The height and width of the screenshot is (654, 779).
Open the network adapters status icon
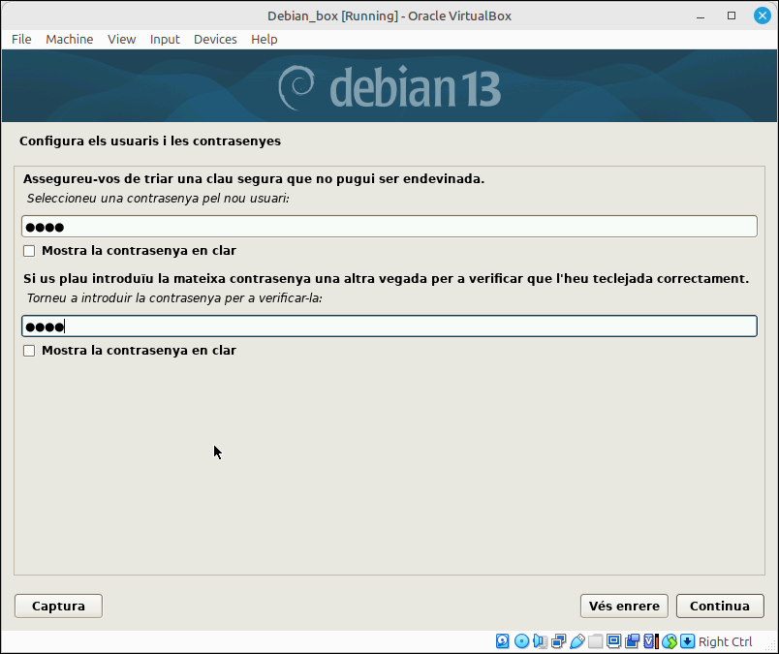click(558, 641)
